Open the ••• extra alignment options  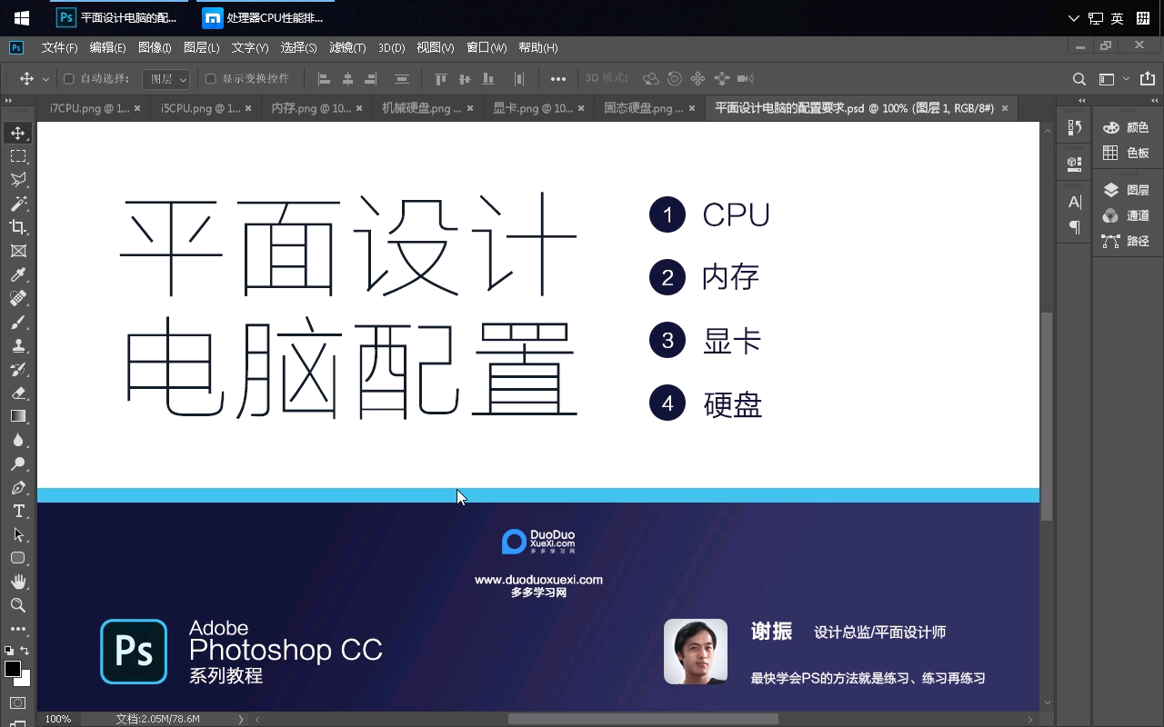(x=558, y=79)
